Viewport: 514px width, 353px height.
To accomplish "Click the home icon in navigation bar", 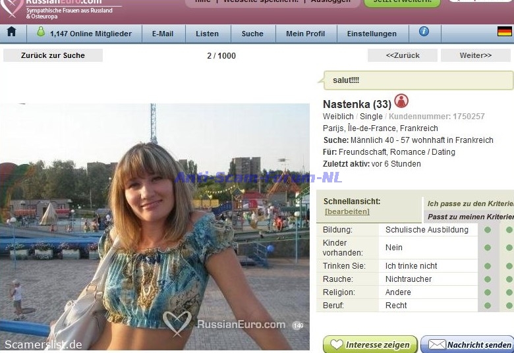I will [x=11, y=32].
